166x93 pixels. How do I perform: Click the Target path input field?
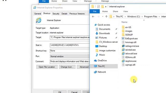(70, 37)
